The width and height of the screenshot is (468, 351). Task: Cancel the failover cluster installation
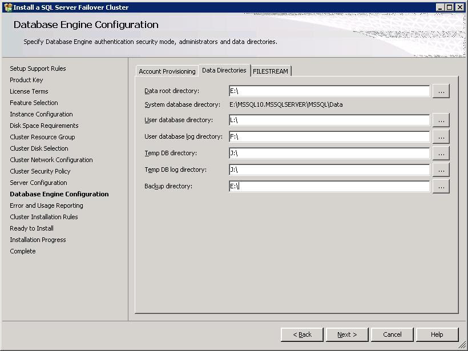tap(392, 334)
